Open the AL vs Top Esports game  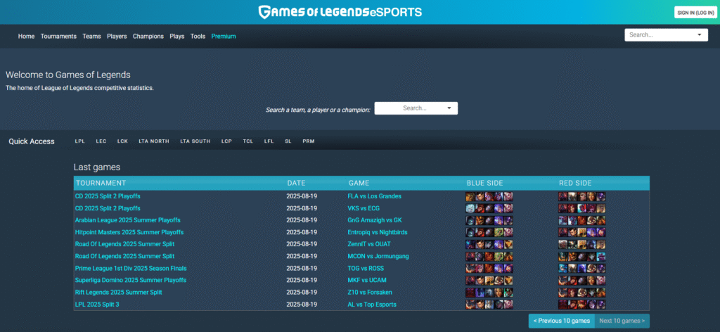(372, 305)
